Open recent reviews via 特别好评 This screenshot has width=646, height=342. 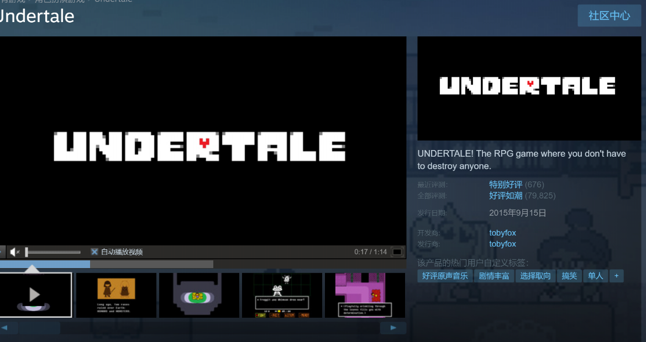click(x=506, y=185)
